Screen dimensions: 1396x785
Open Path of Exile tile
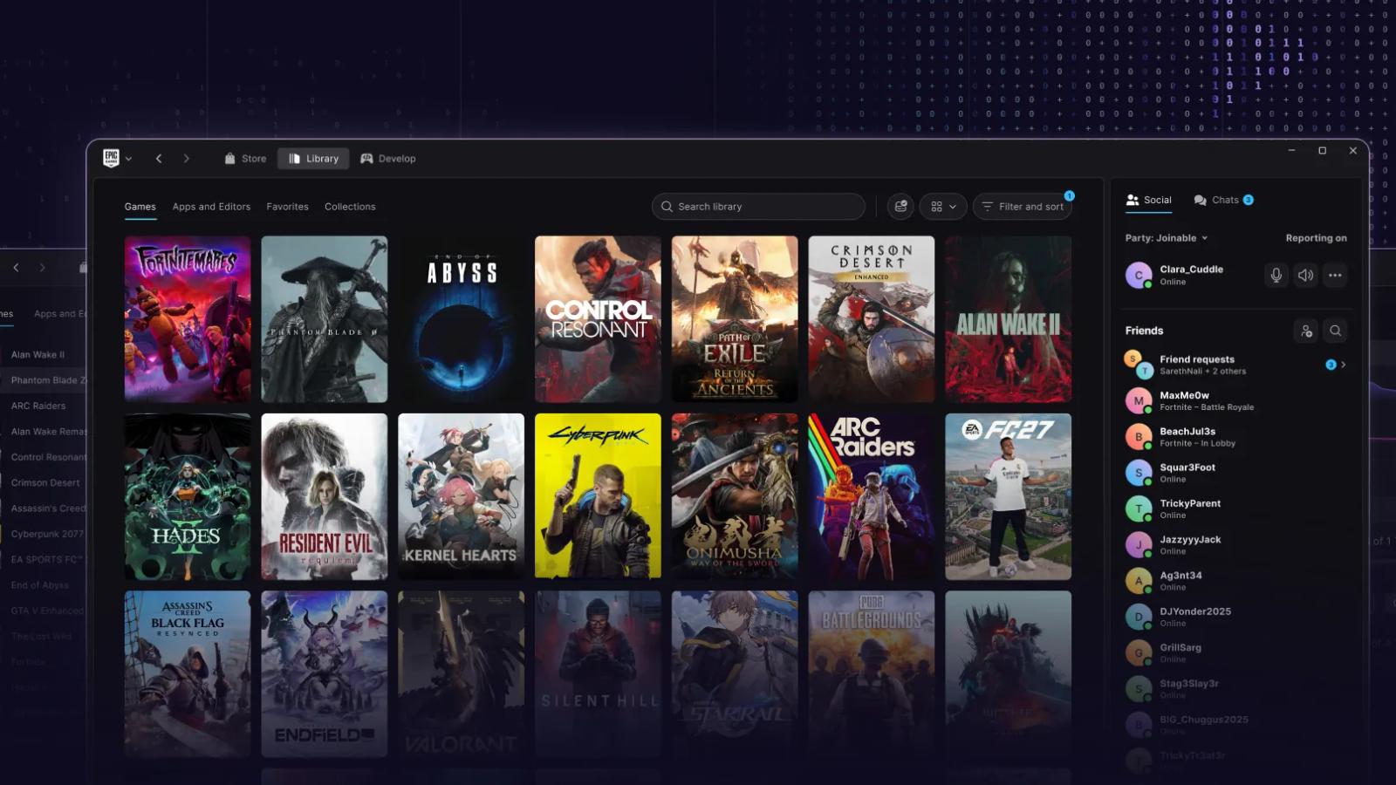click(735, 319)
